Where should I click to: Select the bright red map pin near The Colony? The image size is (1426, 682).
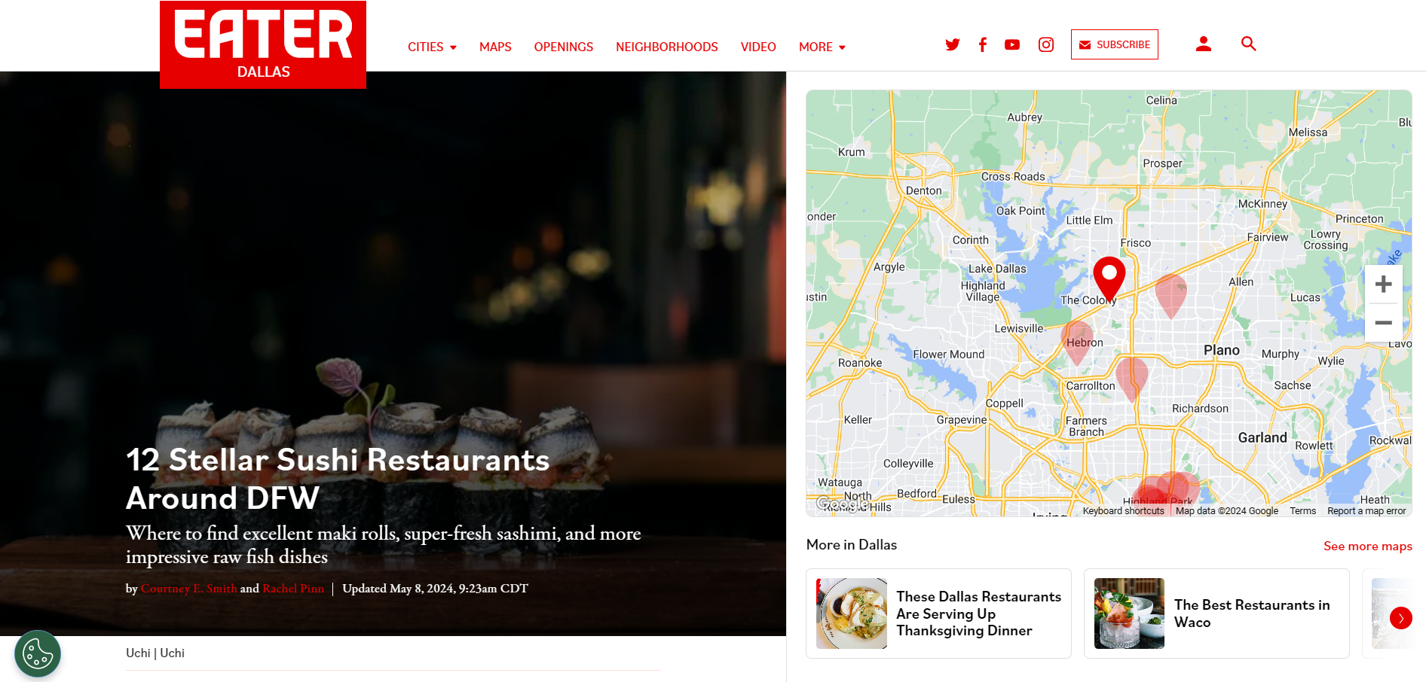1109,277
